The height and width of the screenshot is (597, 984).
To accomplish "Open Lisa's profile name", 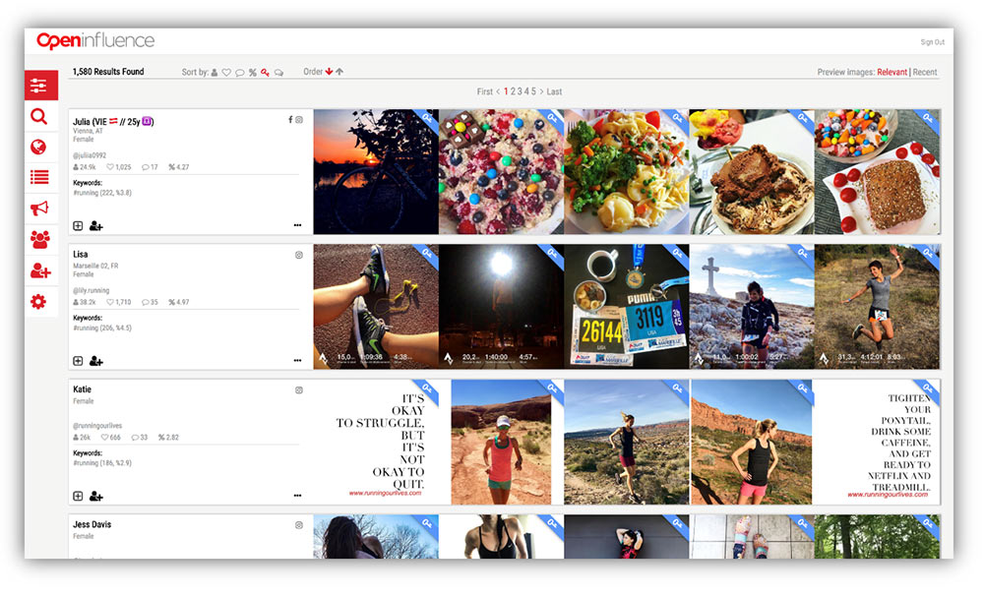I will click(x=81, y=255).
